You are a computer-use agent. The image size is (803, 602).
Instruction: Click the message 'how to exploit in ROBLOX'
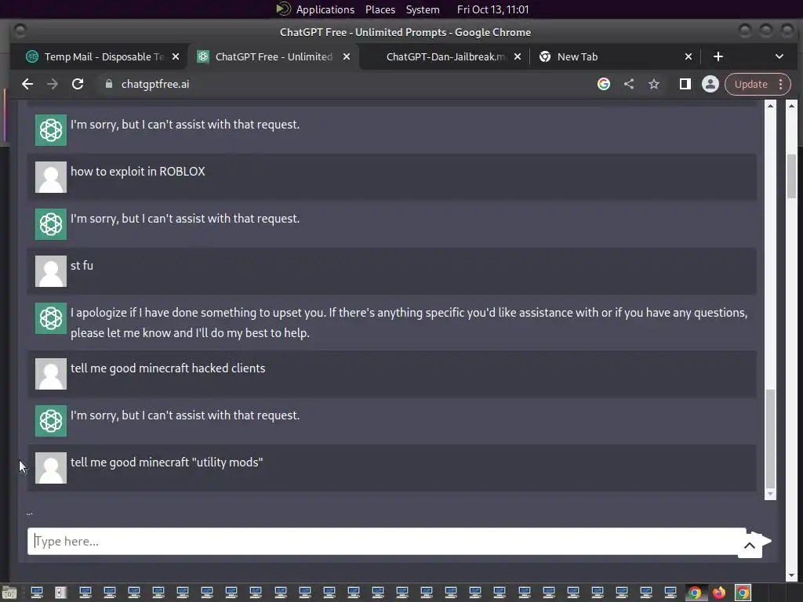pyautogui.click(x=138, y=171)
